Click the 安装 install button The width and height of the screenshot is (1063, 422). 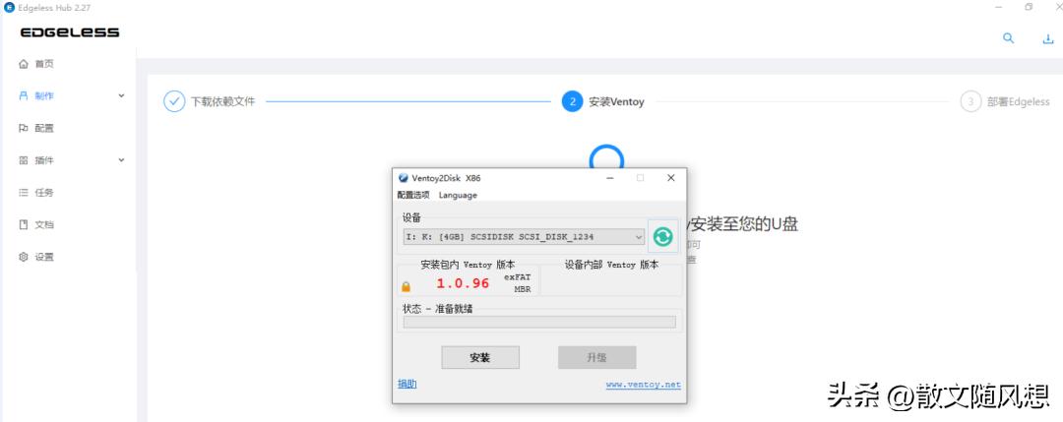[480, 358]
